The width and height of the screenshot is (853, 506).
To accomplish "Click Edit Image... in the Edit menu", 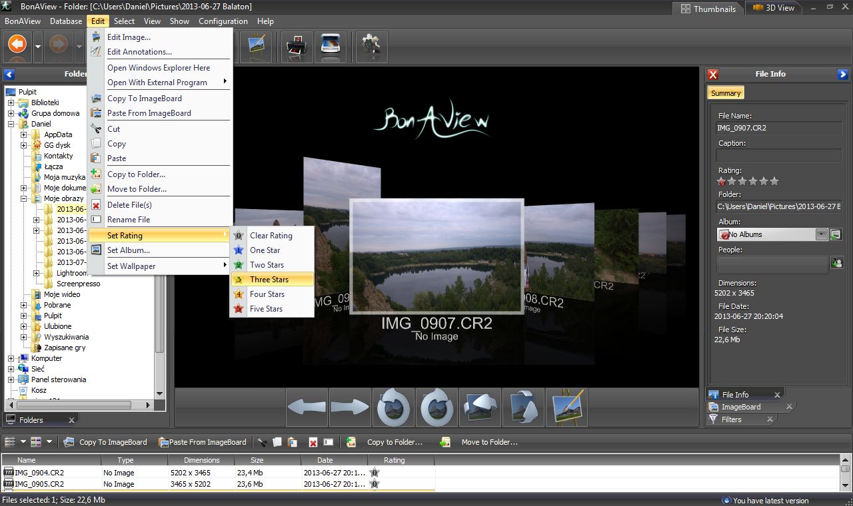I will tap(159, 37).
